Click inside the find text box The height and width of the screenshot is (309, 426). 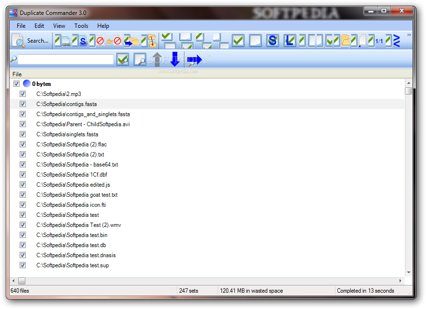tap(66, 59)
